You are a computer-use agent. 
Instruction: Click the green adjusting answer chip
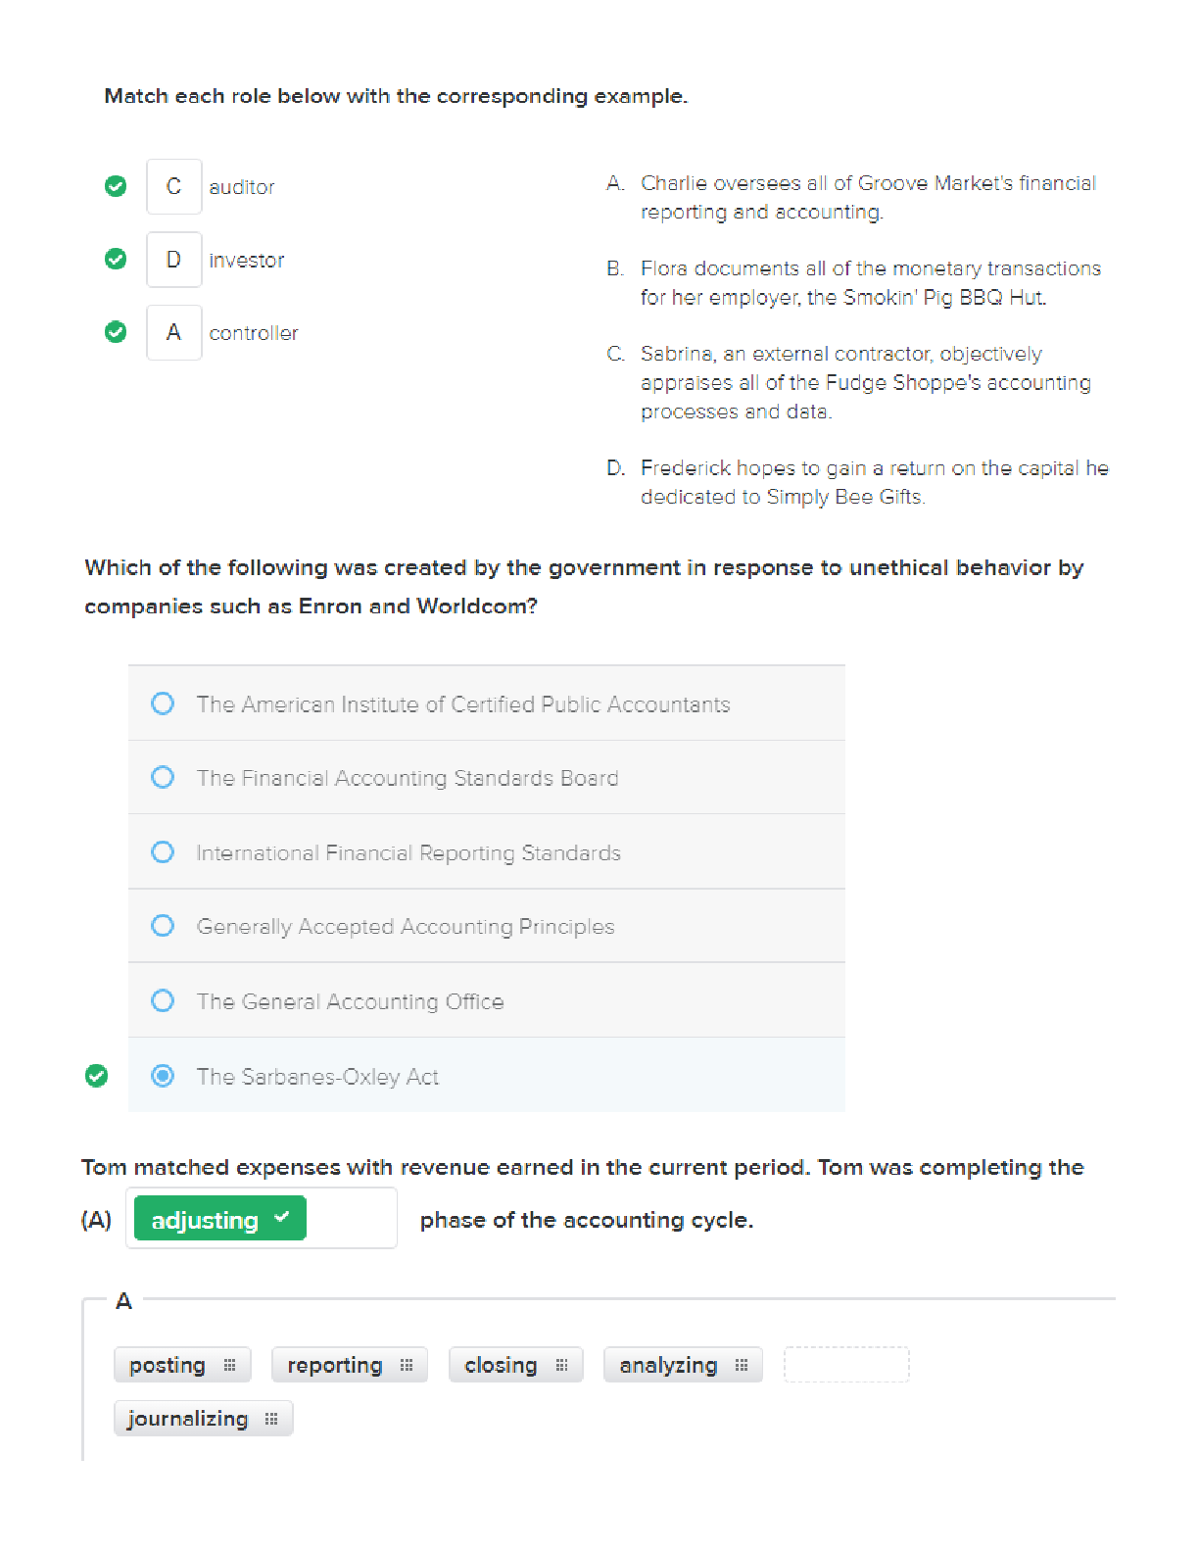click(x=219, y=1219)
